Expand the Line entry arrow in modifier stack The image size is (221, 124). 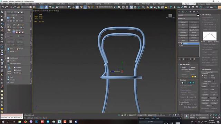click(179, 46)
